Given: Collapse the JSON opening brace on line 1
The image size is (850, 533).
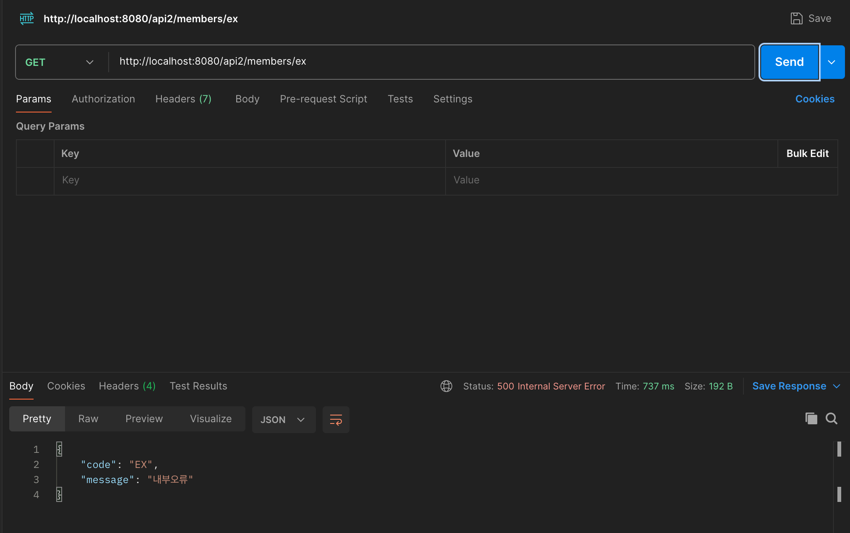Looking at the screenshot, I should (59, 449).
